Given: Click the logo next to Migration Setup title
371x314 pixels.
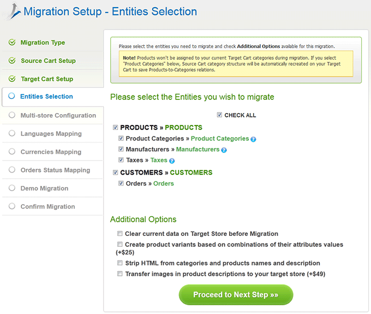Looking at the screenshot, I should coord(14,11).
